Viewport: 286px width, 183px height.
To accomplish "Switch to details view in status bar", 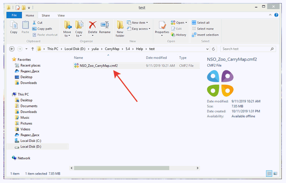I will point(269,173).
